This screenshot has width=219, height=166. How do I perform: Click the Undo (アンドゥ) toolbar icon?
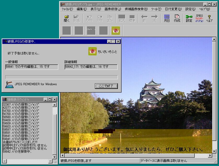coord(89,18)
